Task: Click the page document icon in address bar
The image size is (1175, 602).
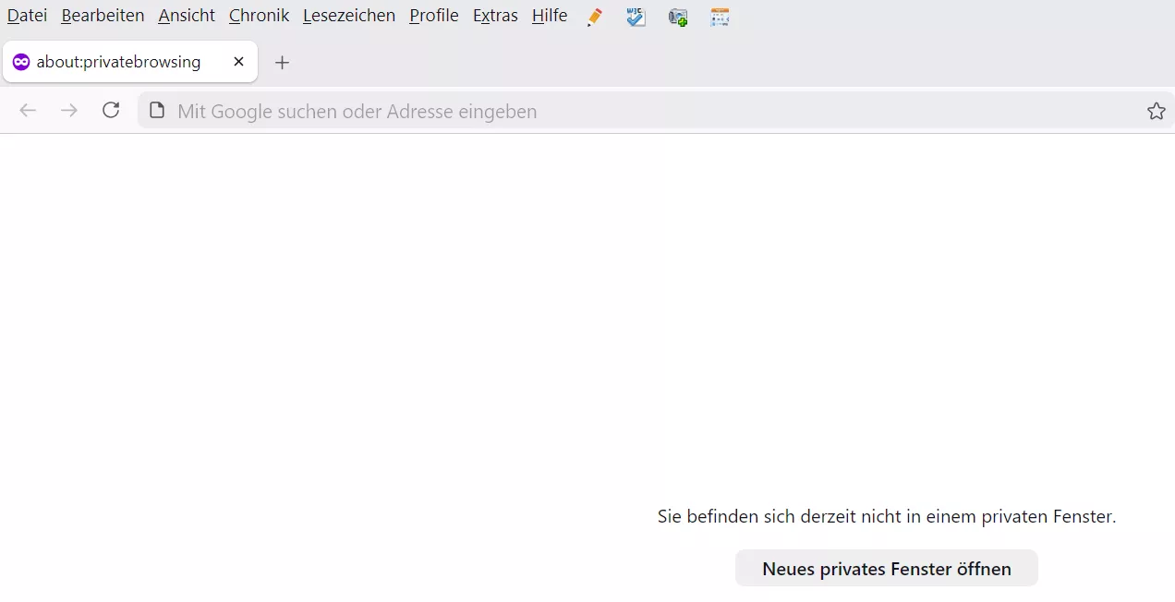Action: click(x=157, y=111)
